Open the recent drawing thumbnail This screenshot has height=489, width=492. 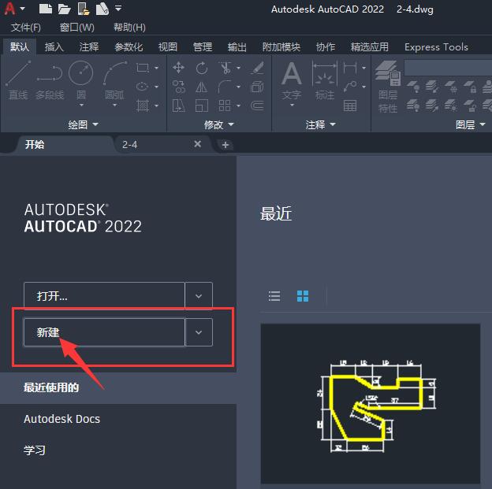[371, 404]
